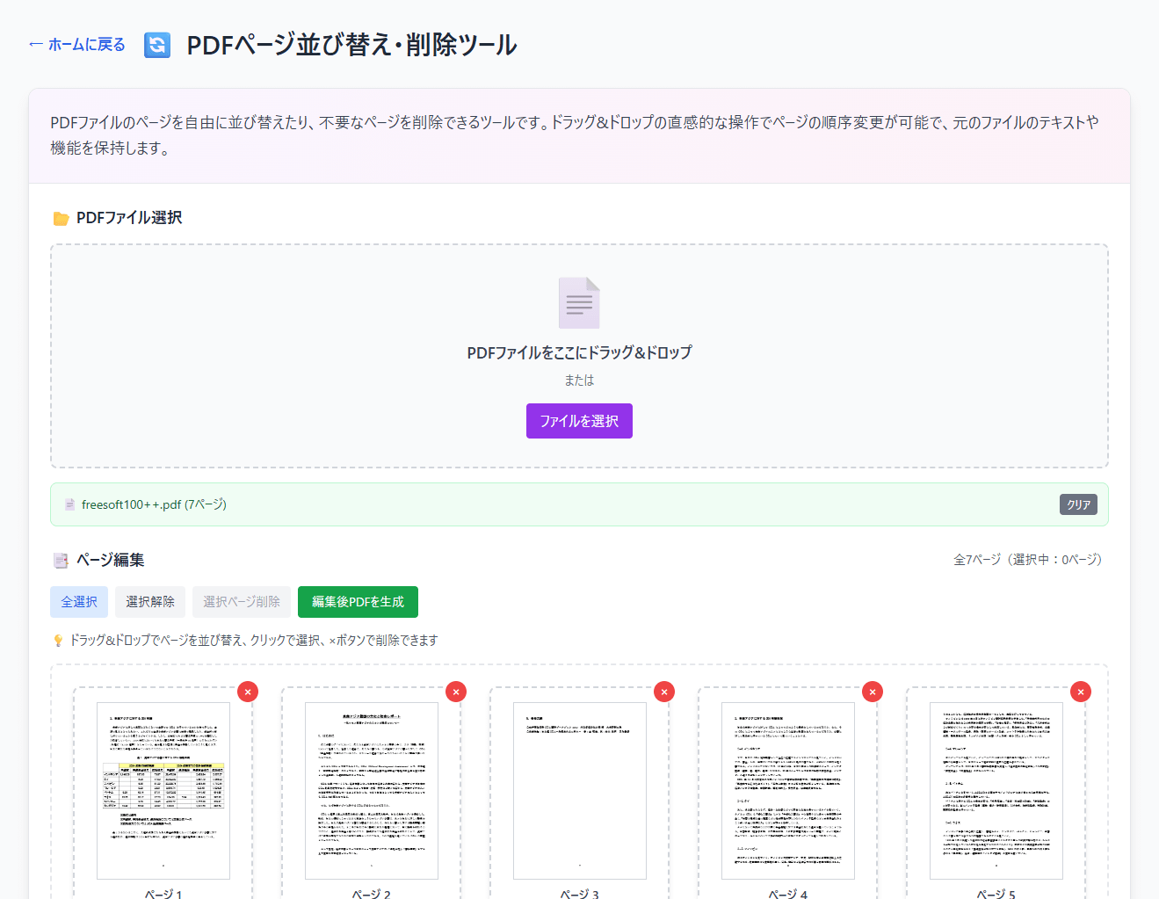
Task: Select the page 3 thumbnail
Action: point(580,790)
